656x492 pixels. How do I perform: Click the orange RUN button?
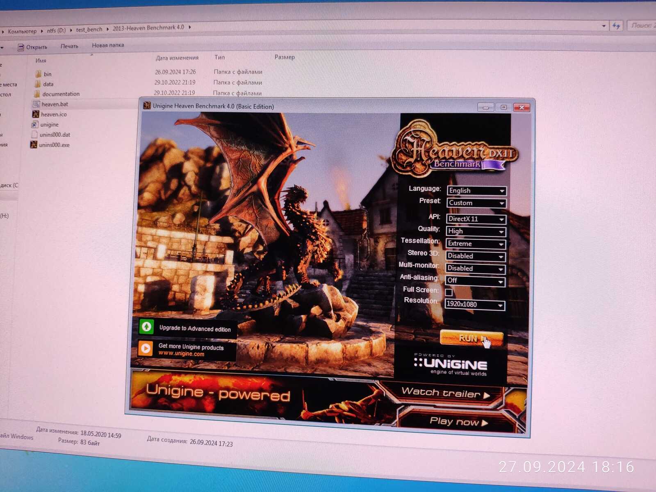471,338
